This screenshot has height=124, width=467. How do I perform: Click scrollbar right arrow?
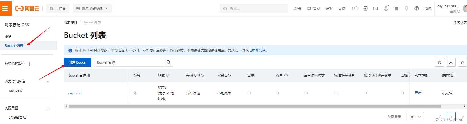pyautogui.click(x=465, y=106)
